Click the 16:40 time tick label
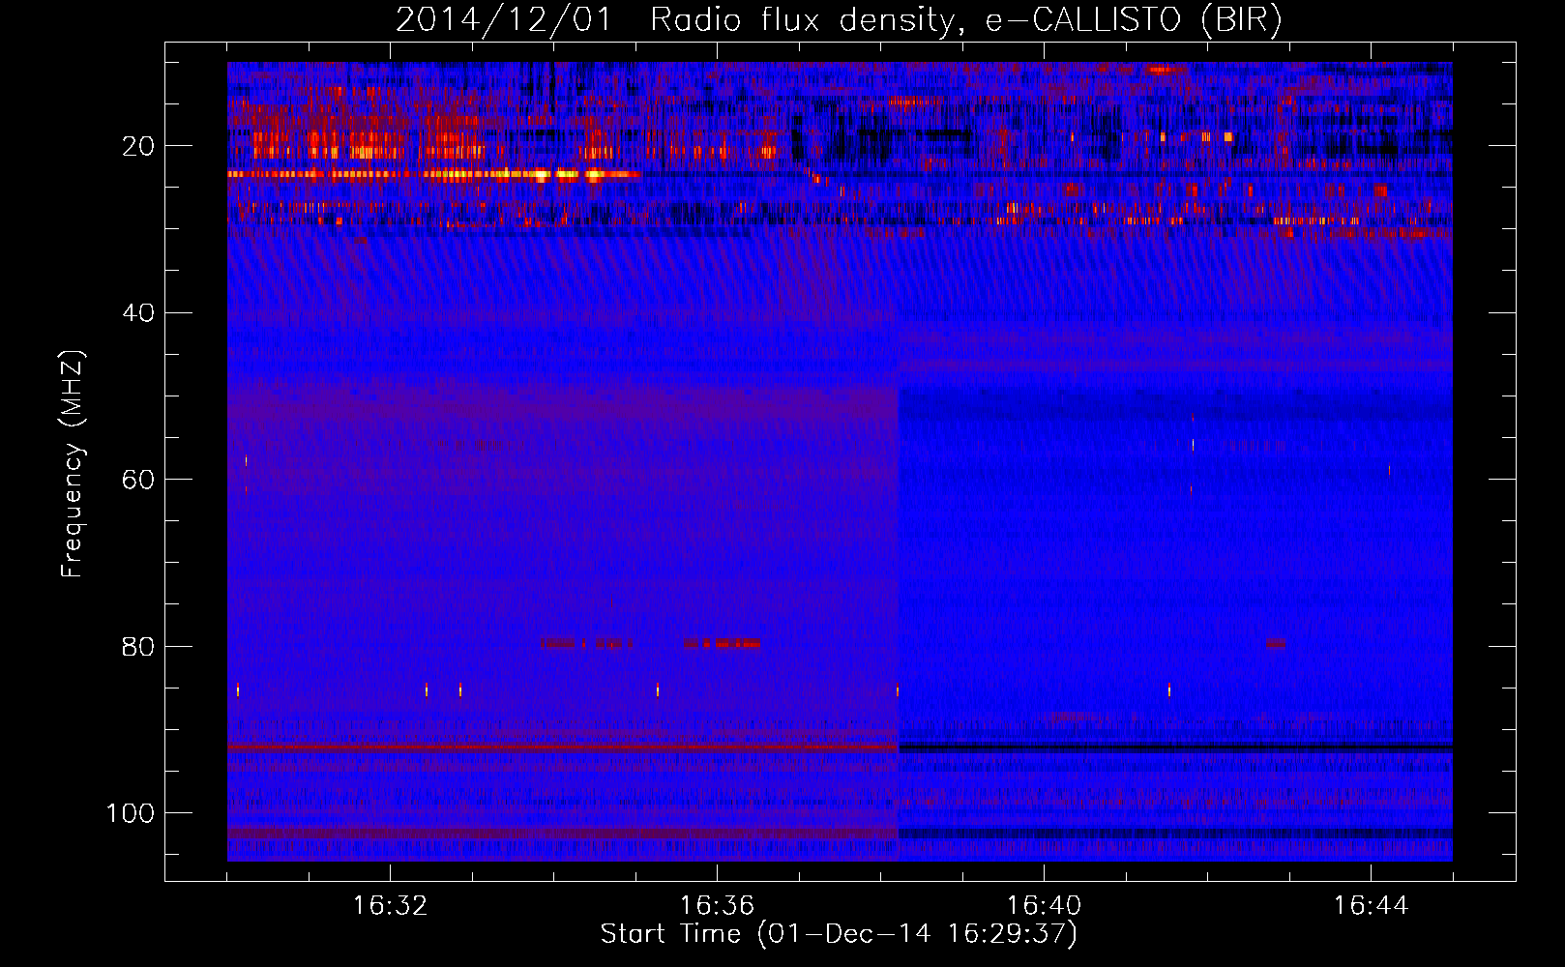Screen dimensions: 1565x967 click(1044, 906)
